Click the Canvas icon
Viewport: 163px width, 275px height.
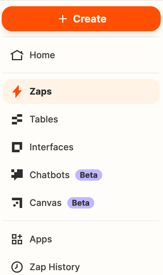(x=17, y=203)
